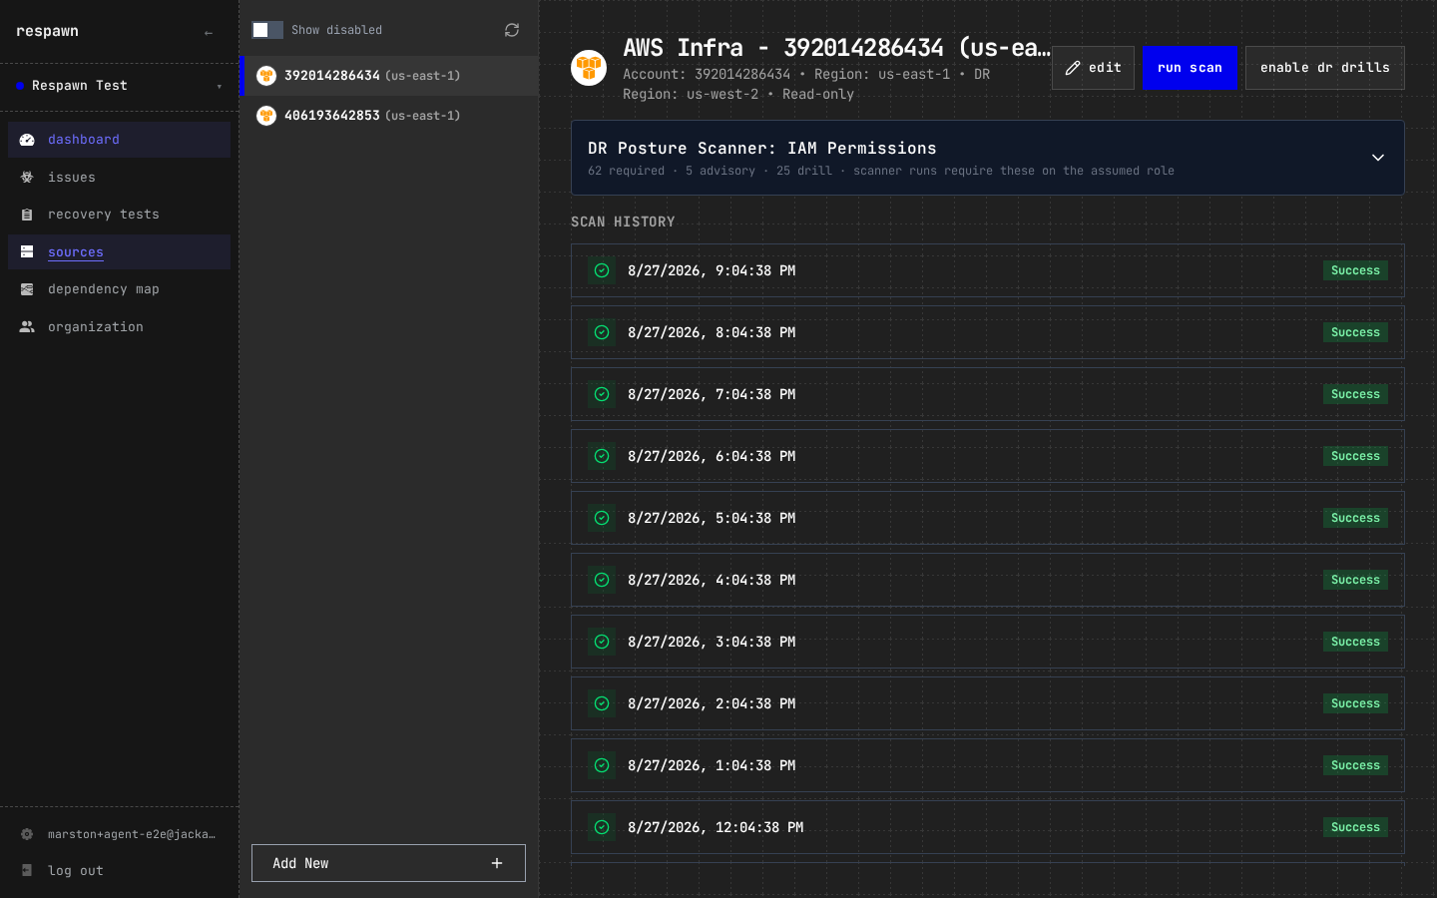
Task: Open the 8/27/2026, 8:04:38 PM scan entry
Action: pos(988,332)
